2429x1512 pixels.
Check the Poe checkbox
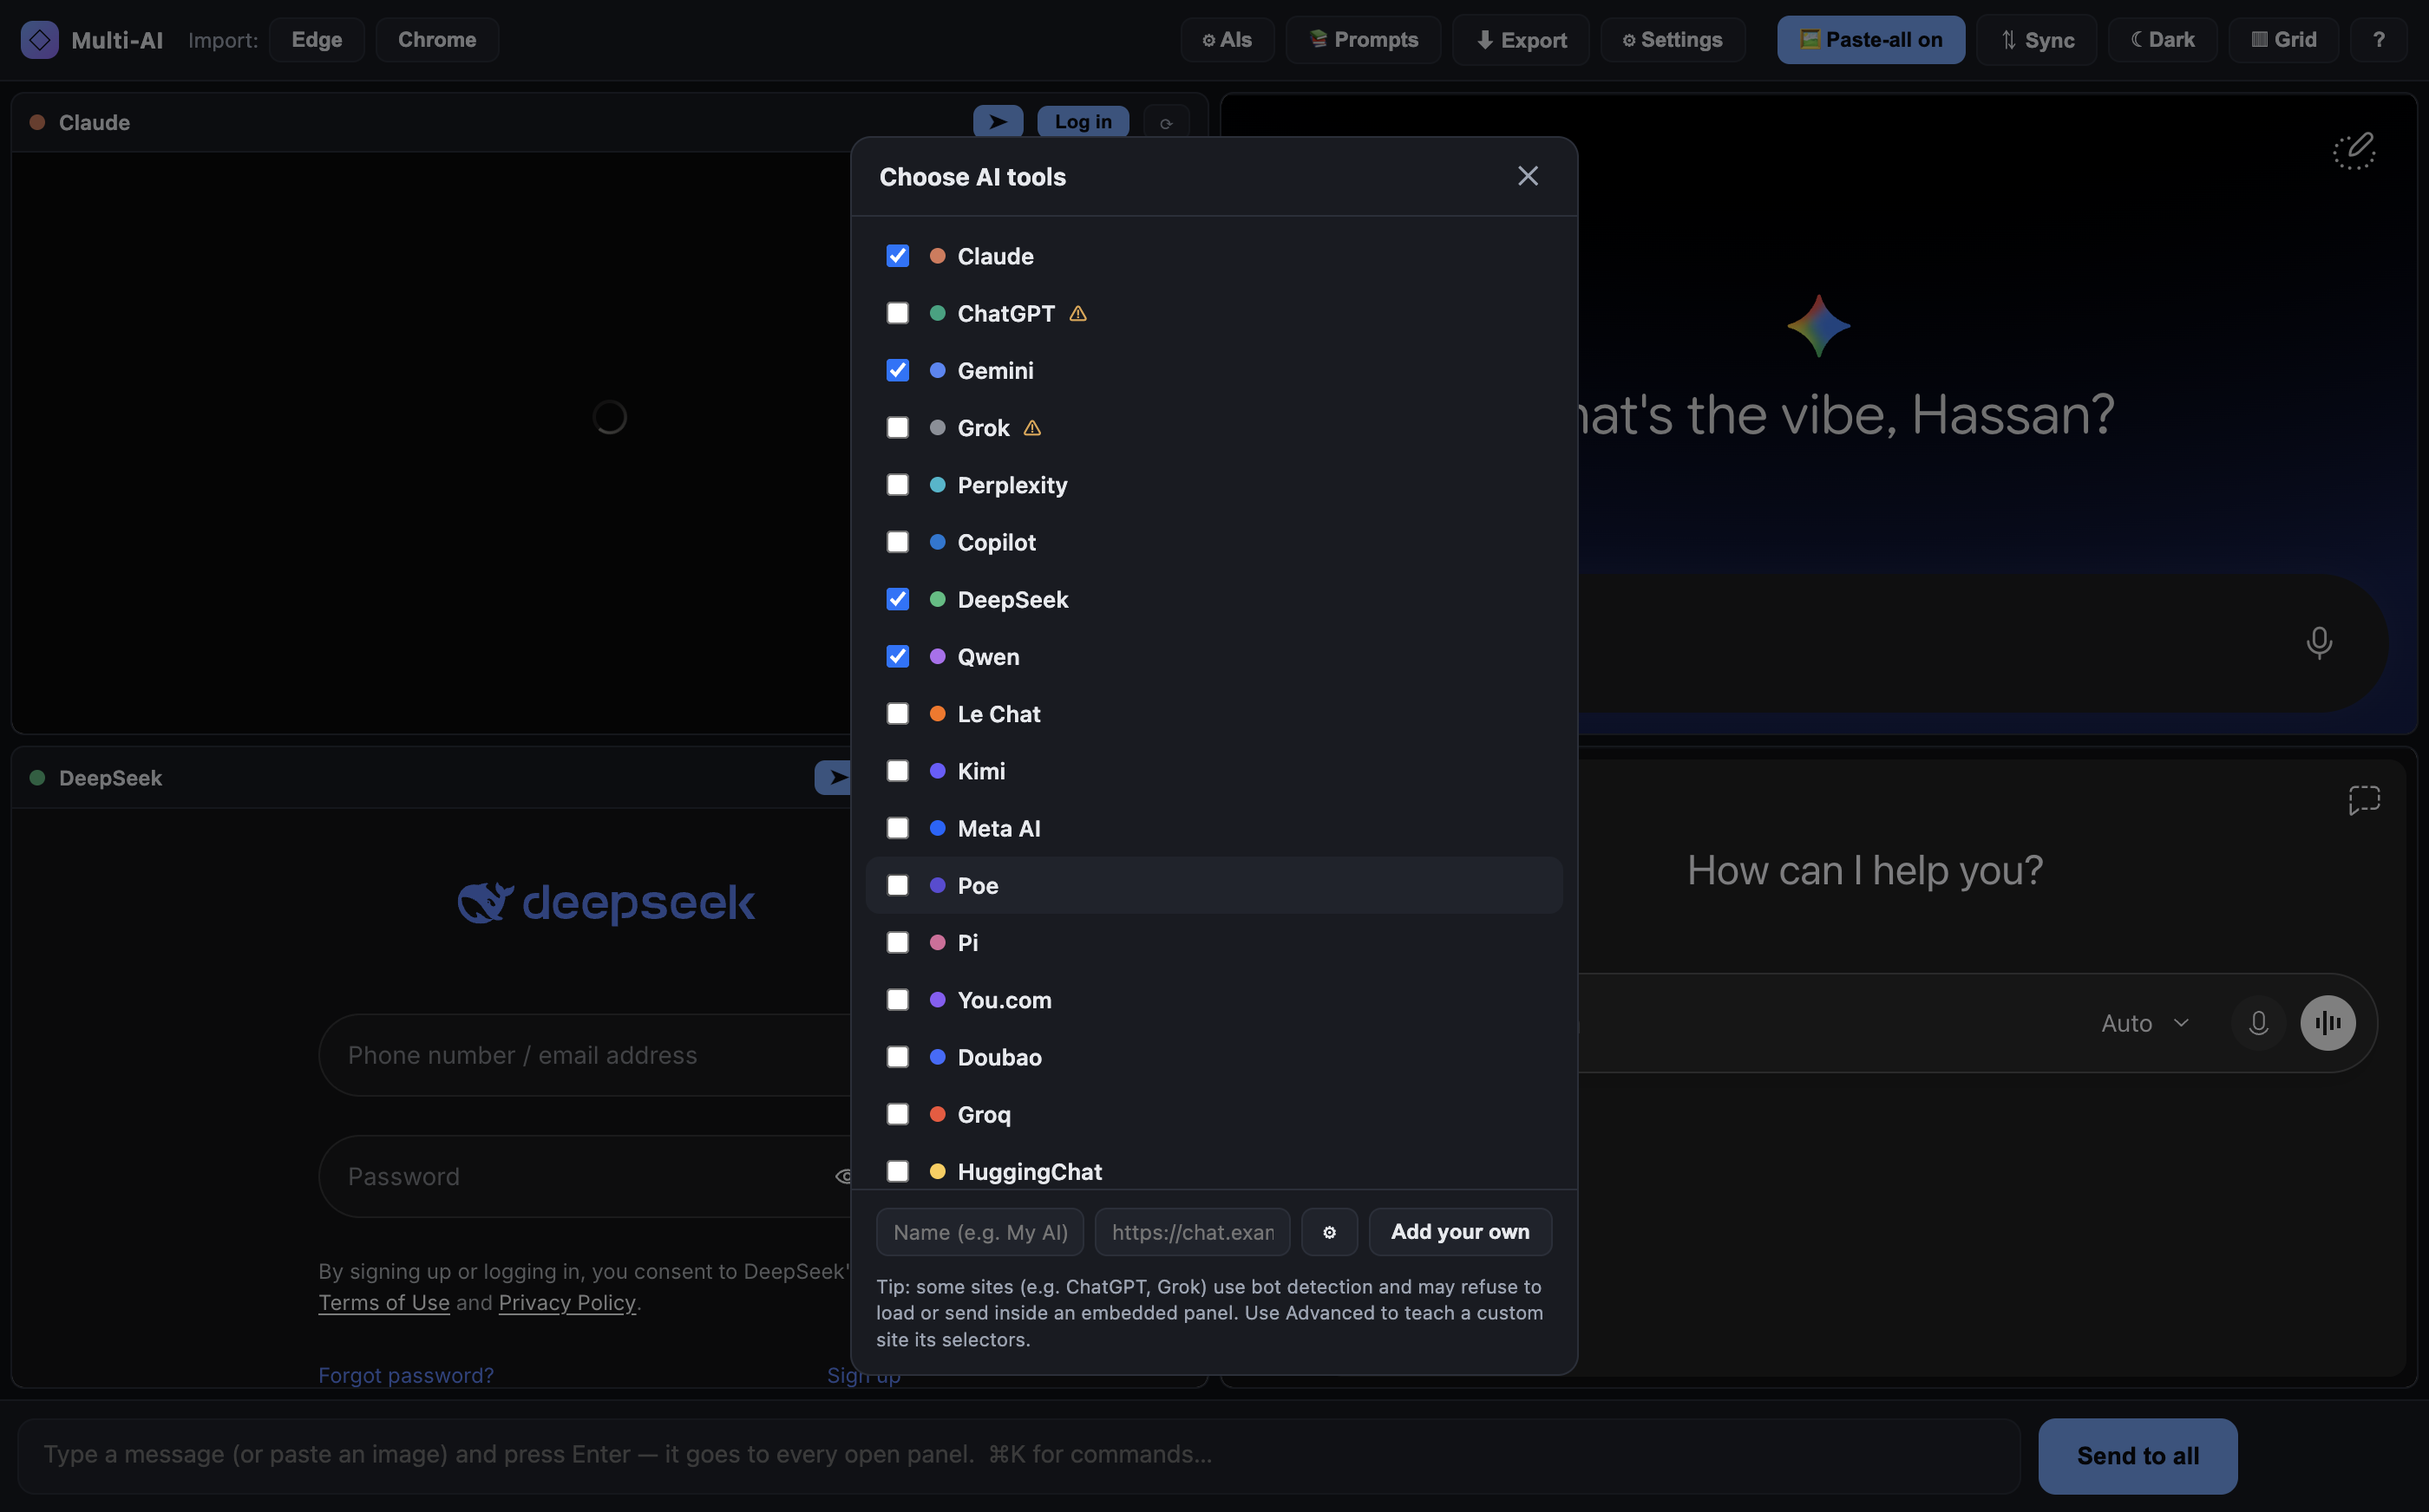(x=897, y=886)
